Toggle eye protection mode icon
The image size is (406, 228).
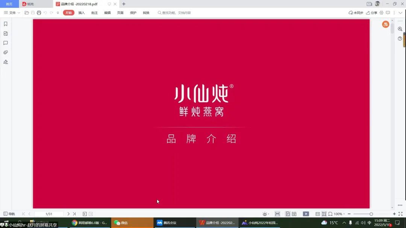(x=265, y=214)
